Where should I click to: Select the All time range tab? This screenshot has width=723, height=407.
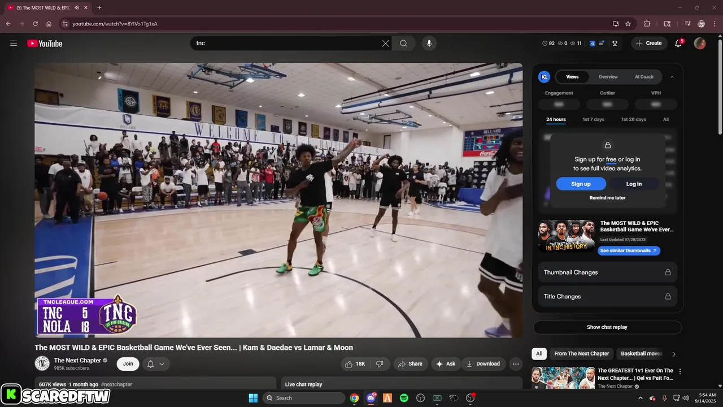(x=666, y=120)
